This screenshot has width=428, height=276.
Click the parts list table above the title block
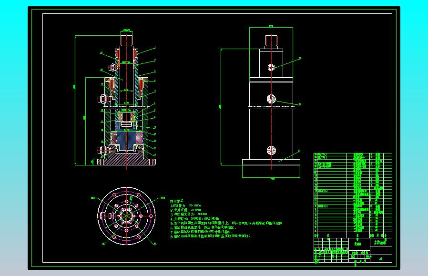point(353,195)
